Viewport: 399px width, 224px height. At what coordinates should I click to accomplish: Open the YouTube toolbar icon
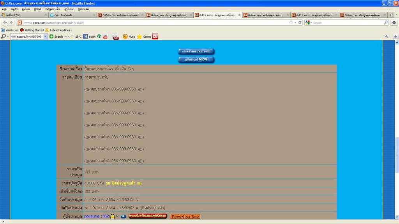(105, 37)
